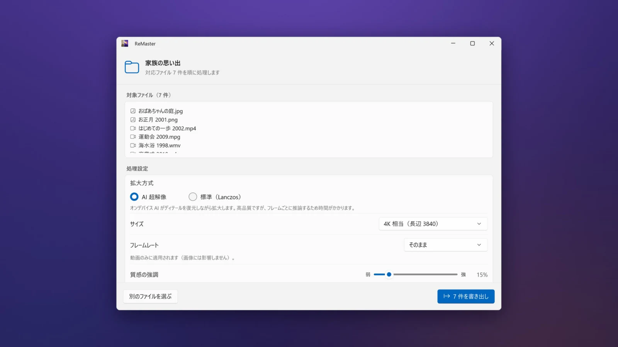Screen dimensions: 618x347
Task: Click the ReMaster app icon in title bar
Action: [125, 44]
